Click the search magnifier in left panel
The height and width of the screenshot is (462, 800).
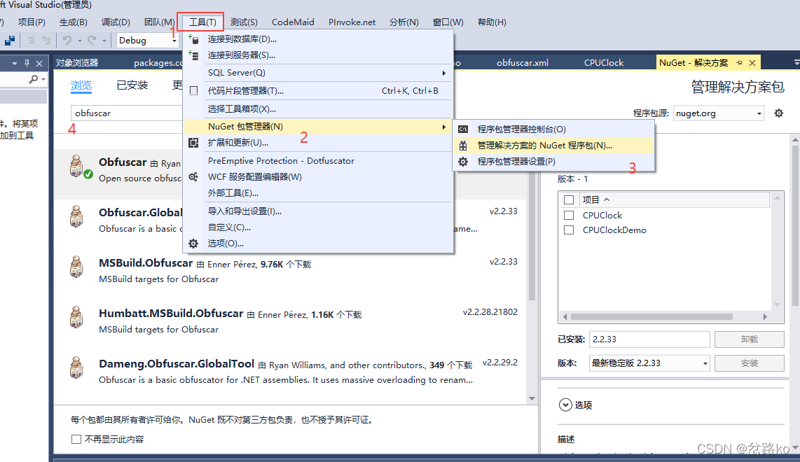pyautogui.click(x=34, y=79)
